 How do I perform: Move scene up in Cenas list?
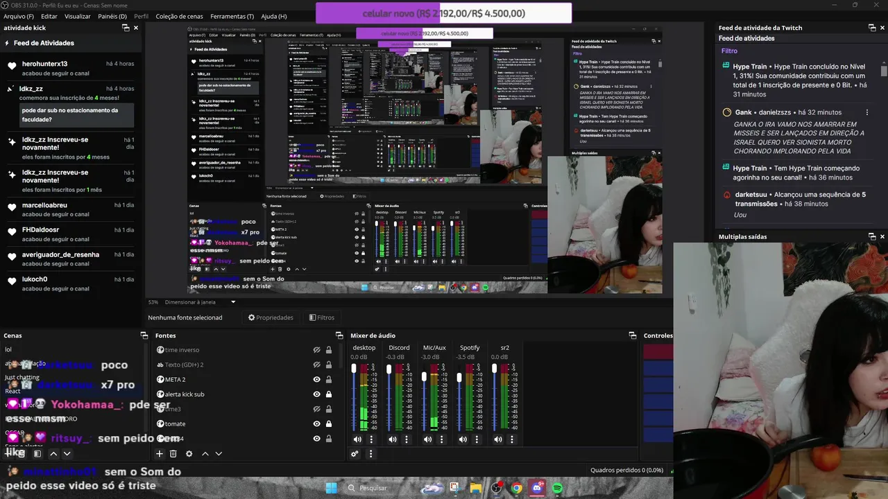[x=53, y=454]
